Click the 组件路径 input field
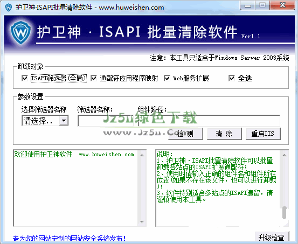298x244 pixels. (x=209, y=121)
